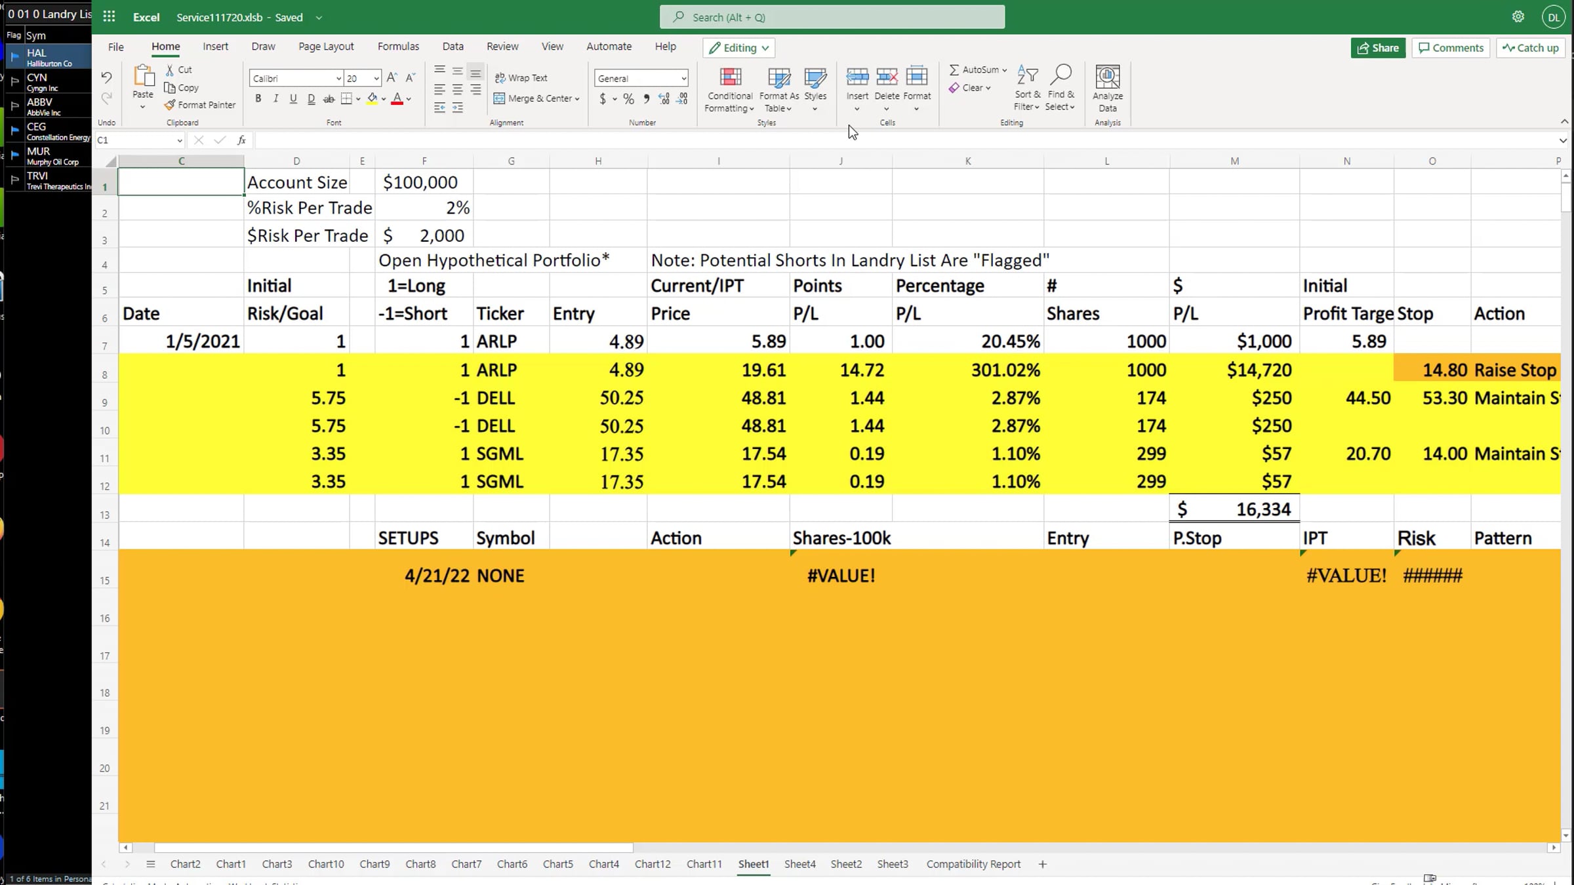
Task: Click the horizontal scrollbar track
Action: pos(839,848)
